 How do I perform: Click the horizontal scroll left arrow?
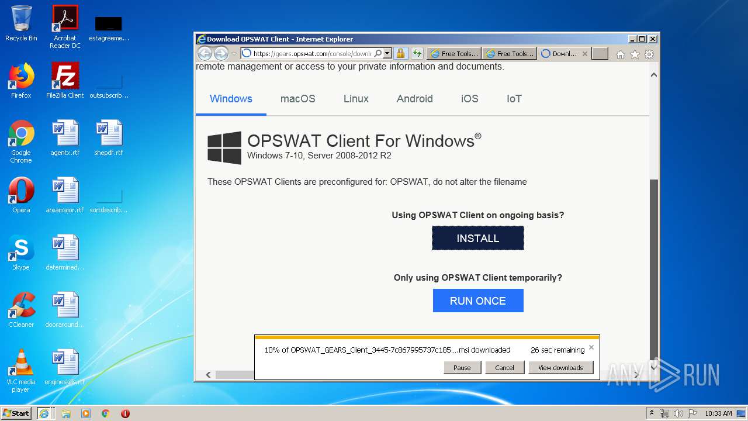coord(208,374)
